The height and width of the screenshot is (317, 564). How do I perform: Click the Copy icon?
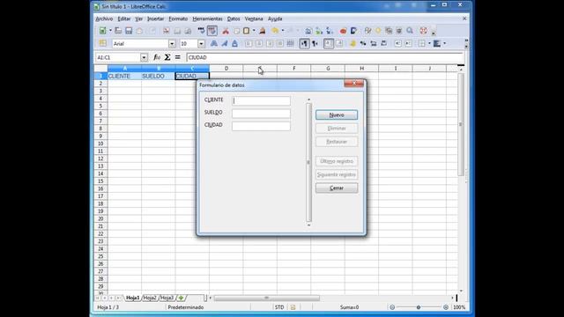coord(236,31)
